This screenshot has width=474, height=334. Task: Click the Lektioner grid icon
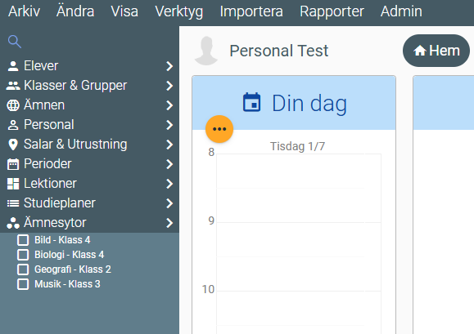click(13, 184)
